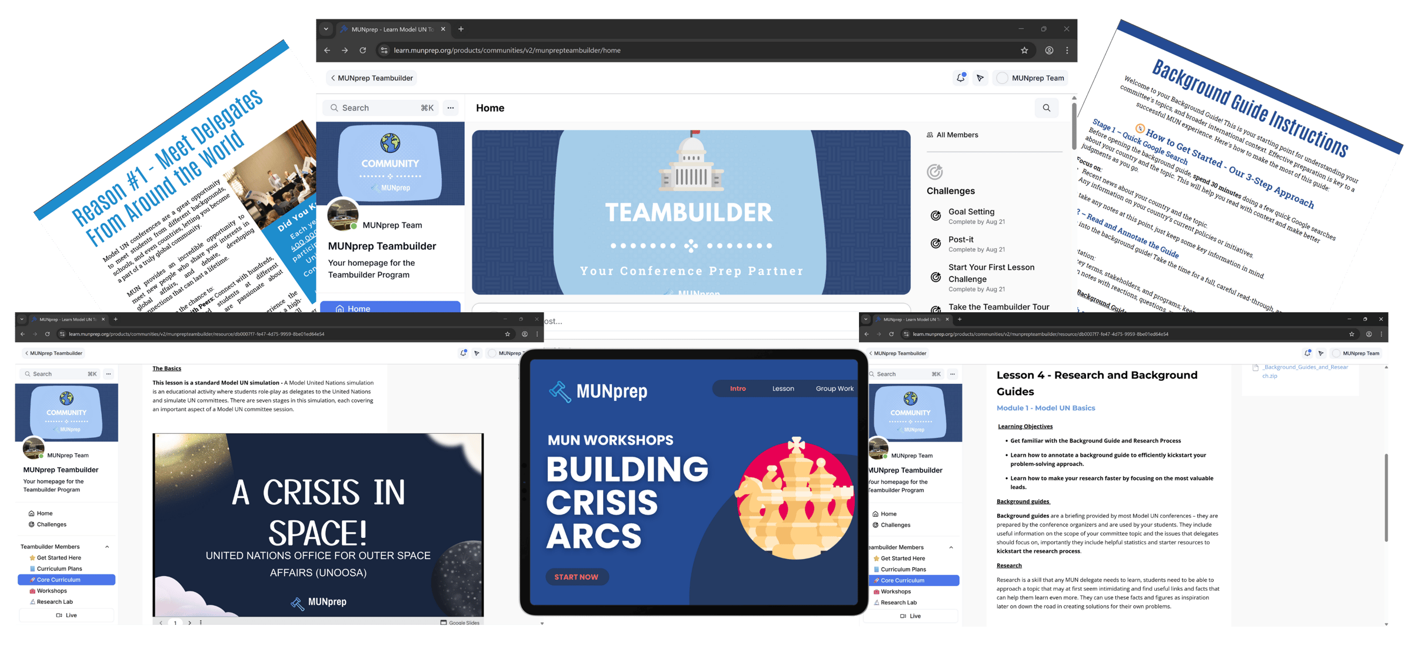Open All Members link in top window
This screenshot has height=646, width=1412.
tap(953, 135)
